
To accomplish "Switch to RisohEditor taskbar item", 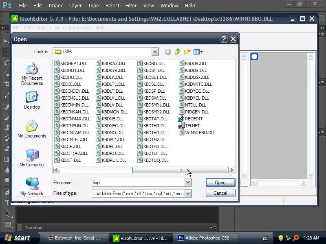I will click(x=141, y=238).
